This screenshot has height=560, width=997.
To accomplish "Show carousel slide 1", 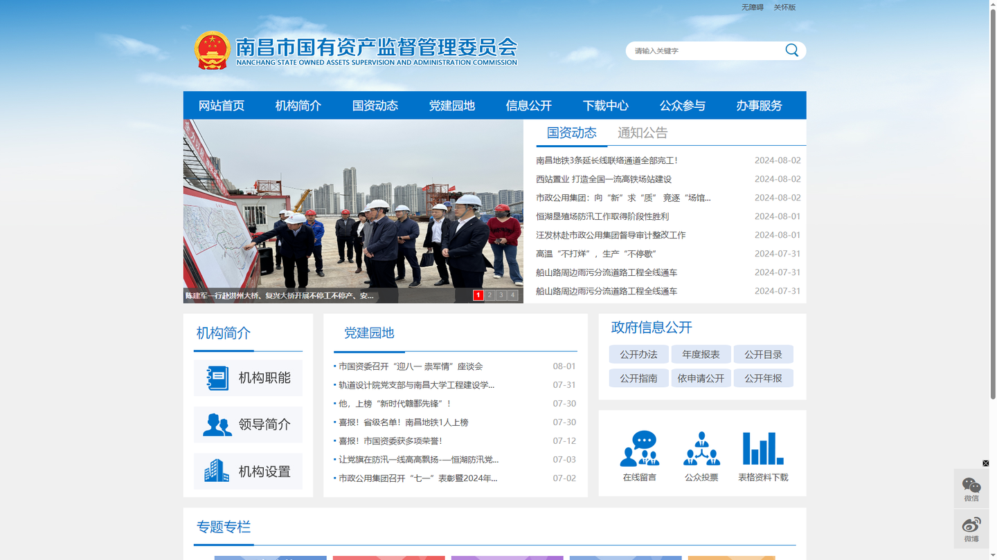I will pyautogui.click(x=478, y=295).
